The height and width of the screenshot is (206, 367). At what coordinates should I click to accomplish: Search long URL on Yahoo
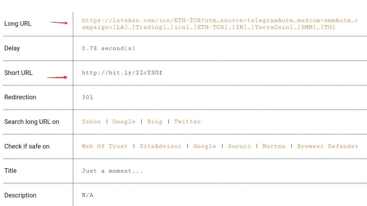coord(91,122)
